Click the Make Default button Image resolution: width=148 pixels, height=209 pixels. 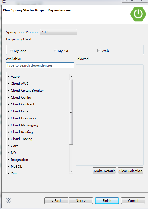[x=104, y=171]
